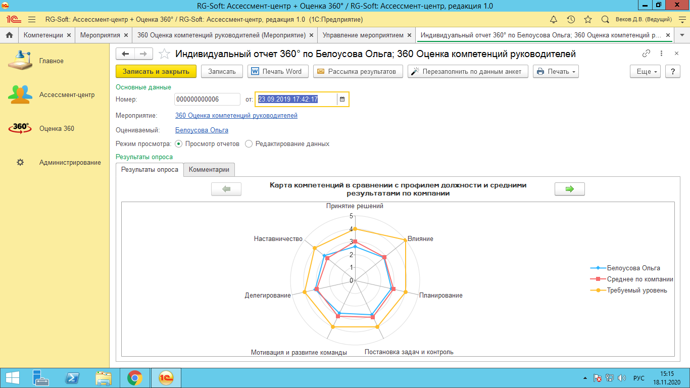Open the tab list dropdown arrow
690x388 pixels.
[682, 35]
